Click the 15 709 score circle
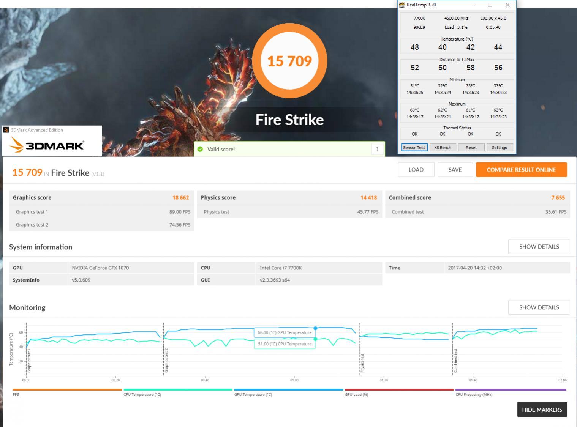 (289, 61)
